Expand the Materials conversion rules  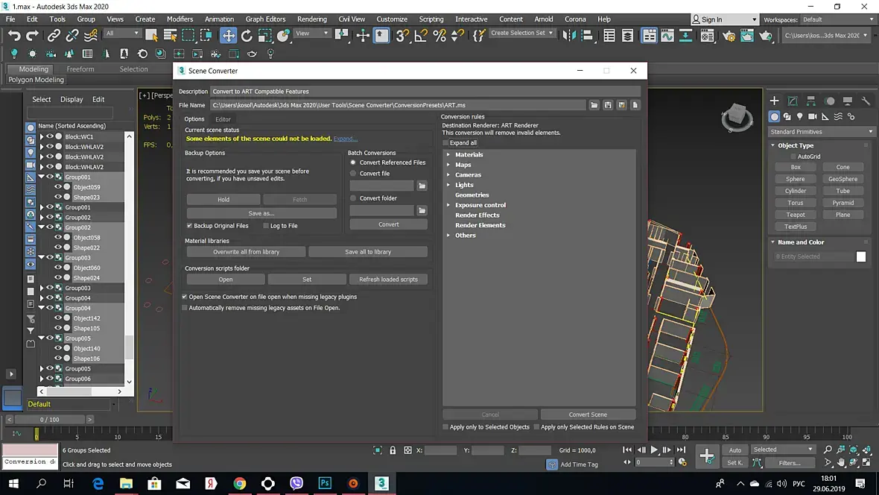pyautogui.click(x=448, y=155)
